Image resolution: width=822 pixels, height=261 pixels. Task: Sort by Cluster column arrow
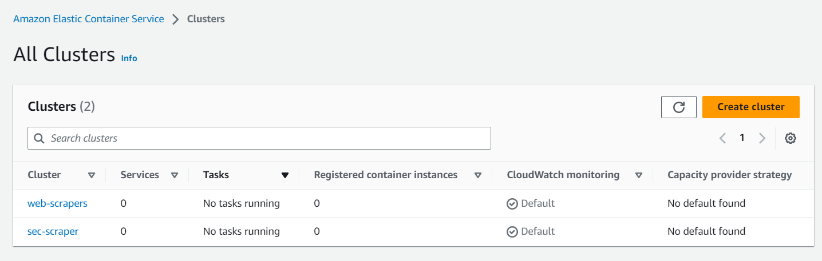(x=92, y=175)
